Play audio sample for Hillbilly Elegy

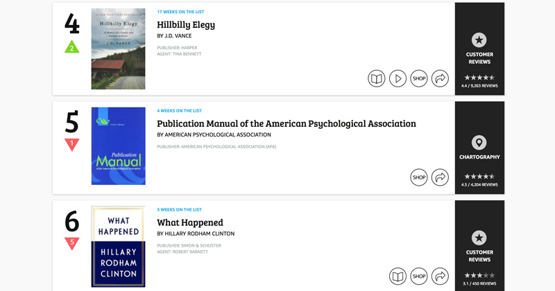[x=398, y=78]
